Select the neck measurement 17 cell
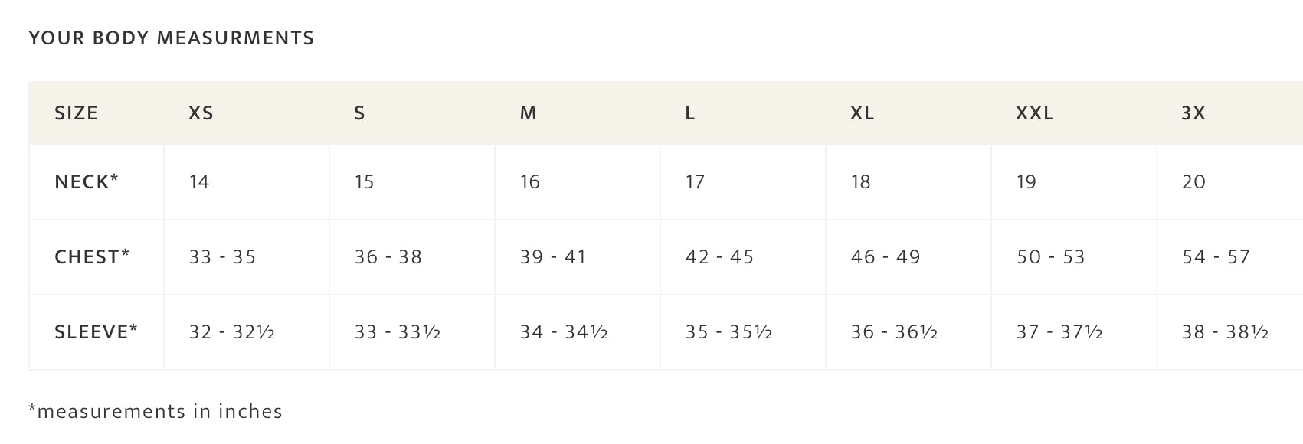 click(x=695, y=181)
